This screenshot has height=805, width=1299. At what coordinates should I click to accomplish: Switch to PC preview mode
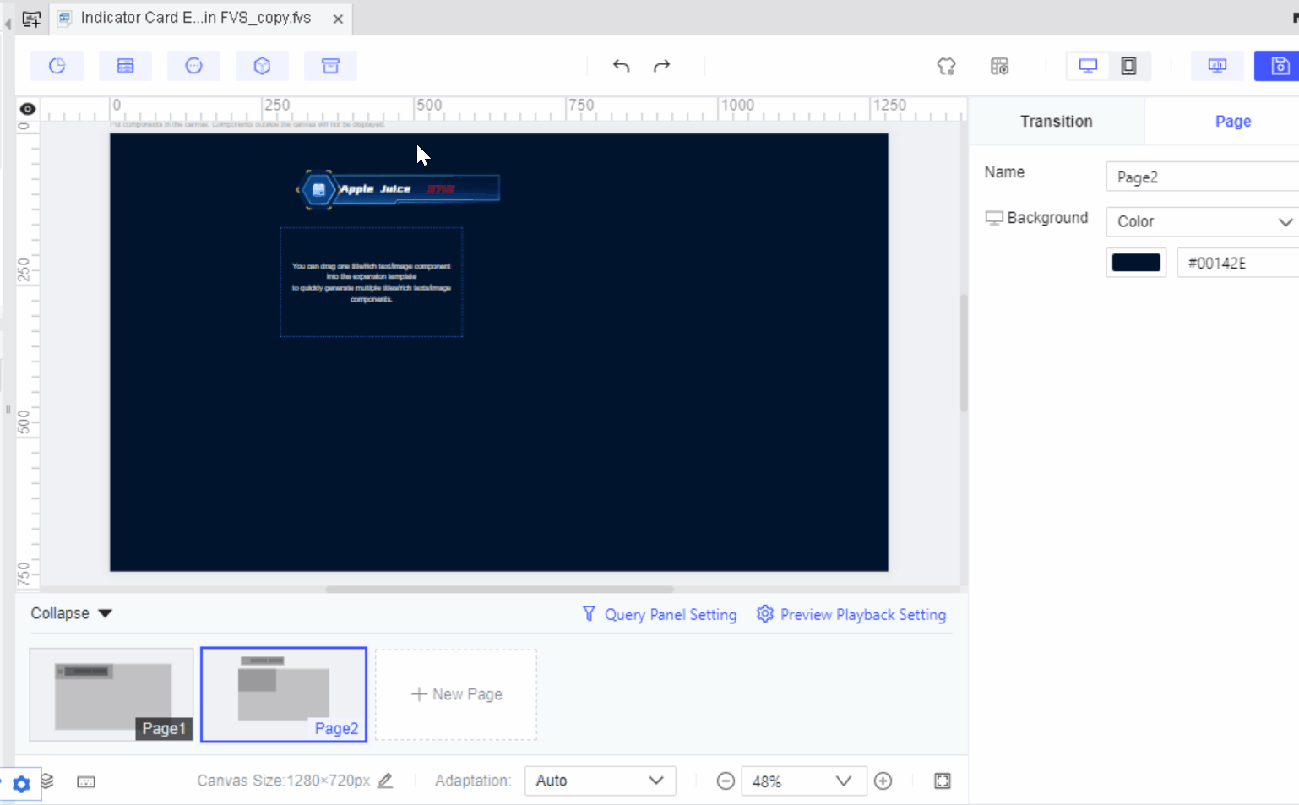pos(1087,65)
